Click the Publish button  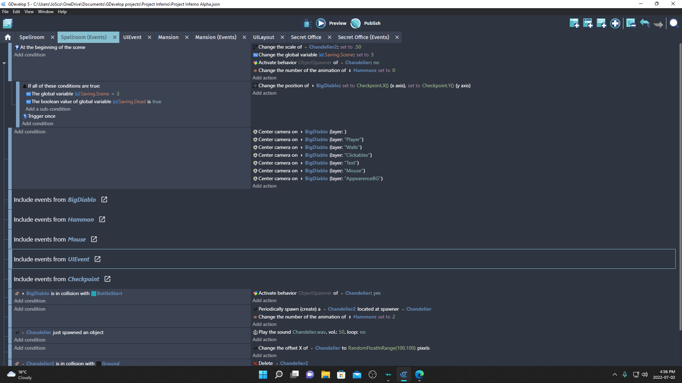(x=365, y=23)
